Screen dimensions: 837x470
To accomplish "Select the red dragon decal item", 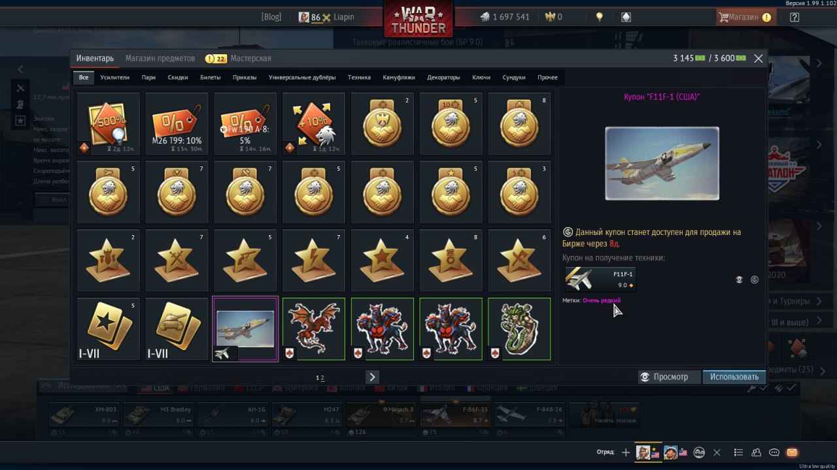I will [x=314, y=329].
